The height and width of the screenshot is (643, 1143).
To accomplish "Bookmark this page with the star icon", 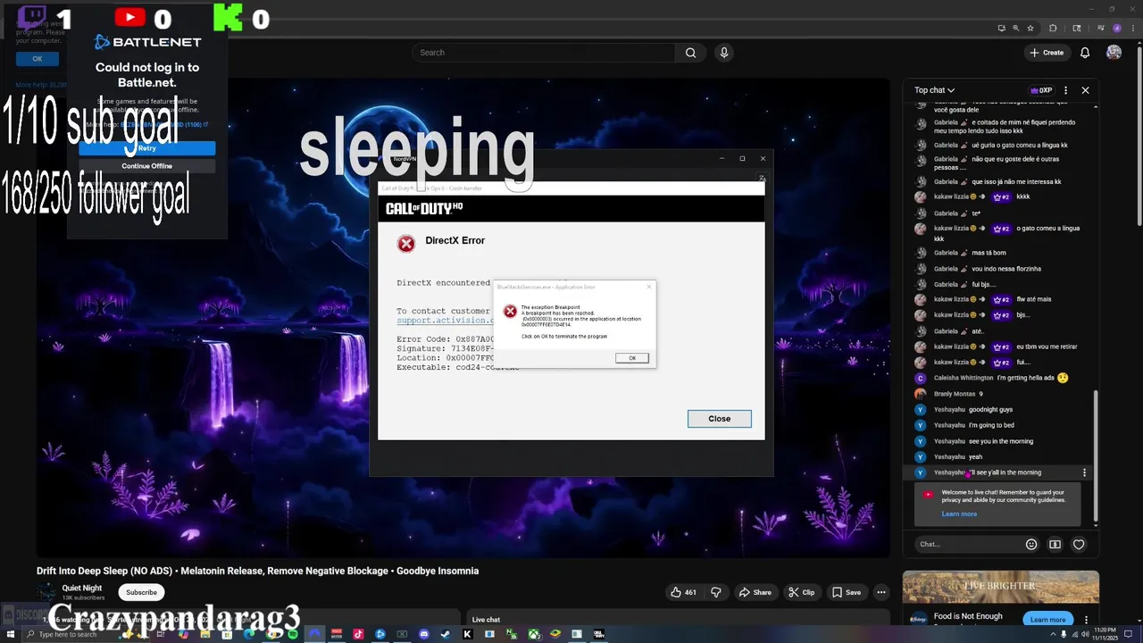I will [1030, 28].
